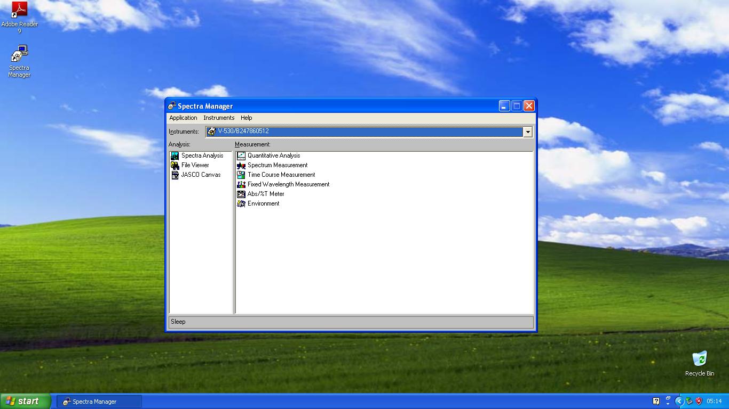
Task: Click the Spectra Manager title bar icon
Action: click(x=172, y=106)
